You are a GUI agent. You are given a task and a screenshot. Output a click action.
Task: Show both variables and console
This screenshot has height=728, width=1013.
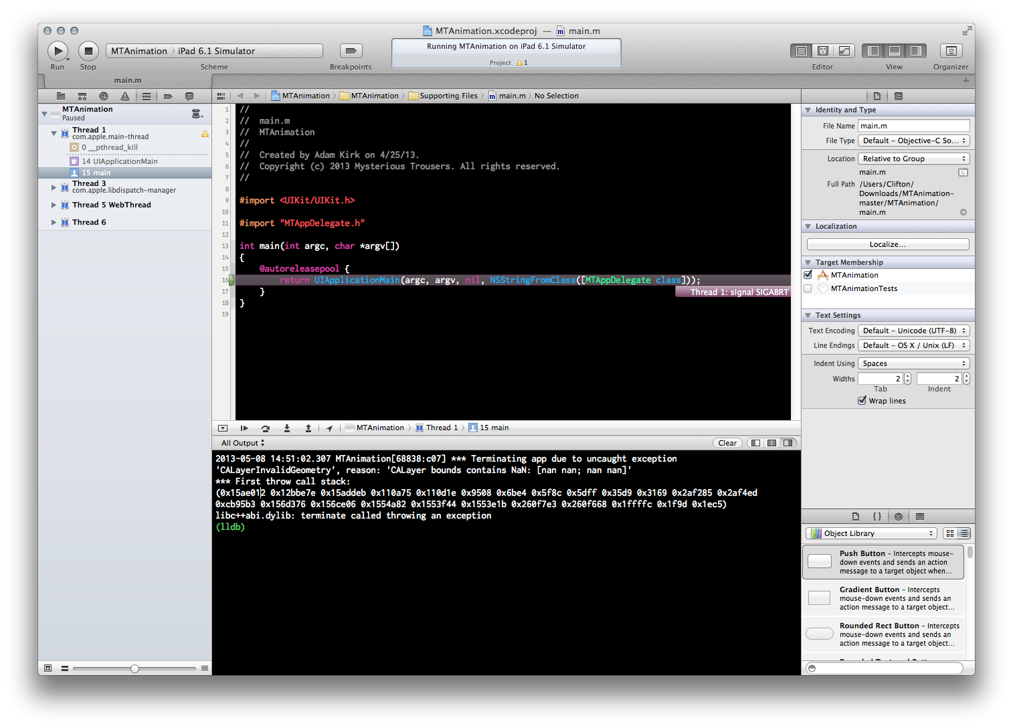[771, 443]
